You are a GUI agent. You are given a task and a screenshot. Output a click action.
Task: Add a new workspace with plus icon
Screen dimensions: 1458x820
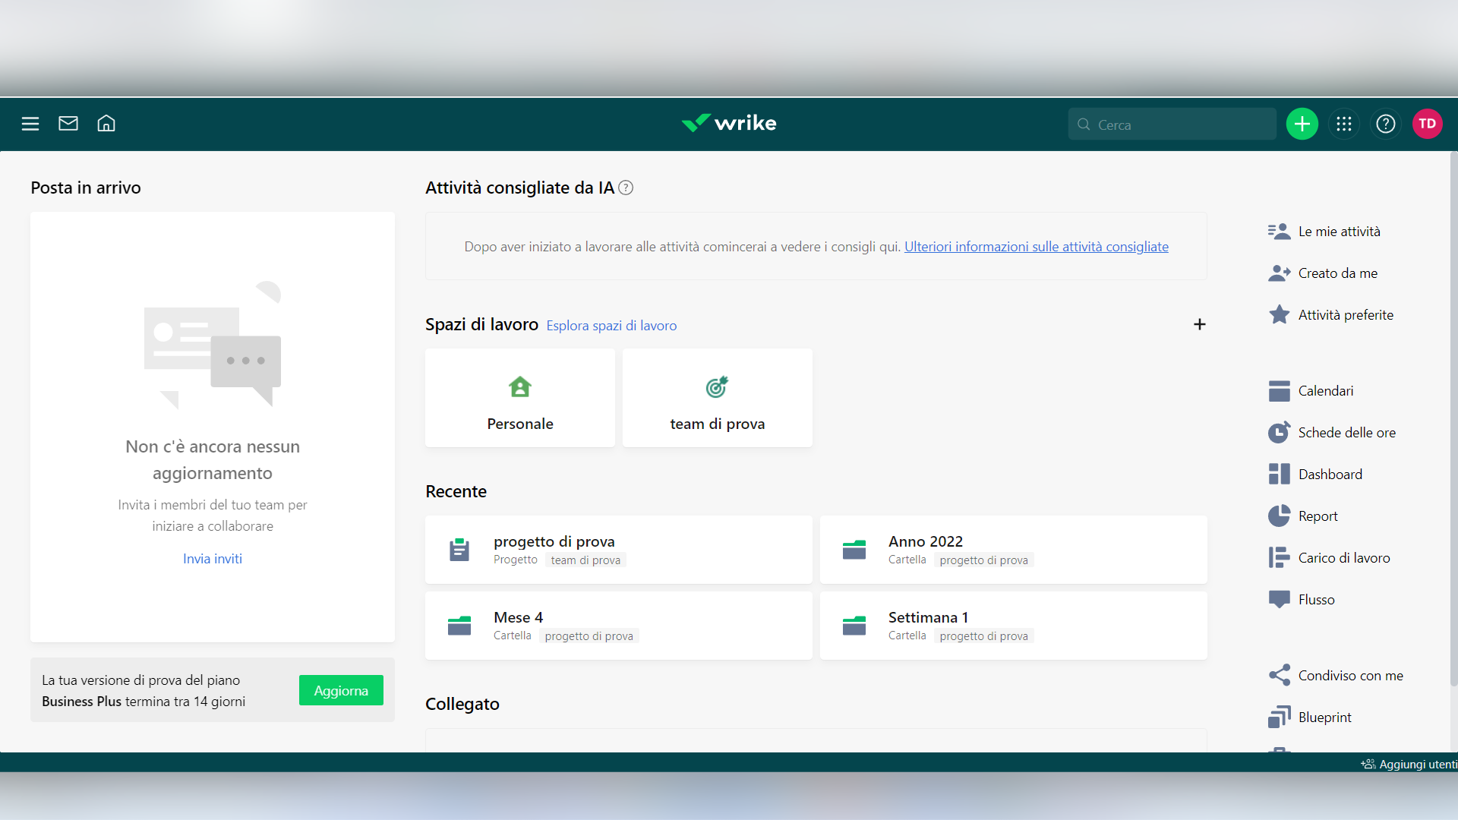(x=1199, y=325)
